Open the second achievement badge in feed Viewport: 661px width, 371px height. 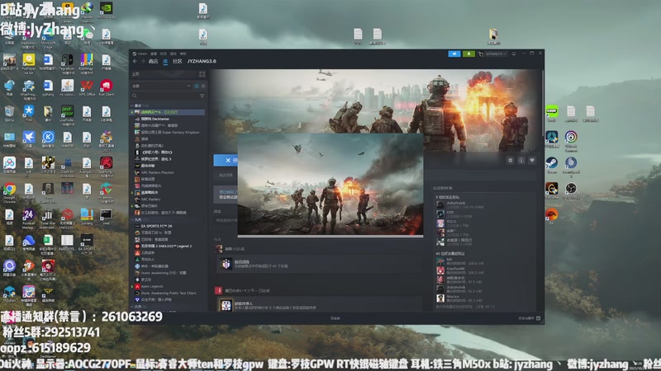[x=226, y=305]
